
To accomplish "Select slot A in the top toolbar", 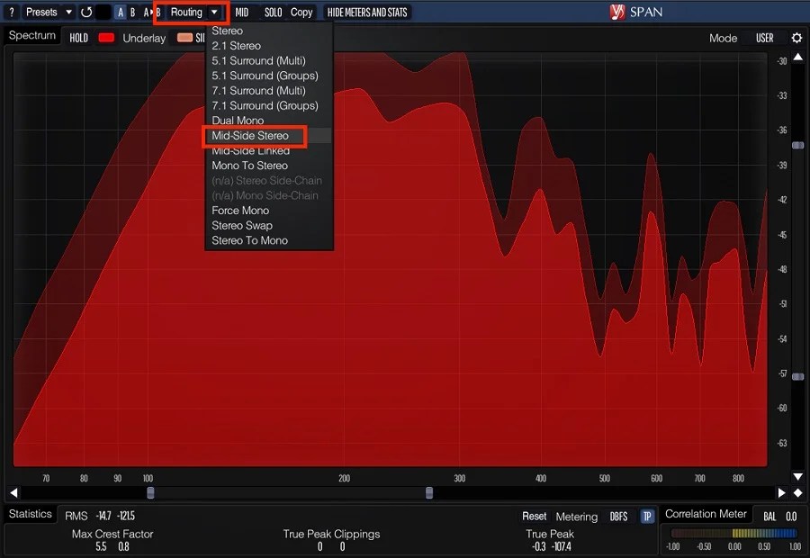I will tap(120, 12).
